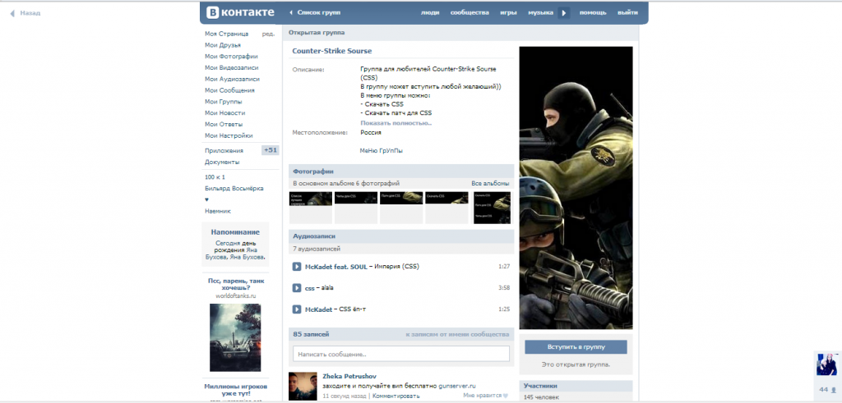Viewport: 842px width, 403px height.
Task: Play the 'css – alala' audio track
Action: click(297, 288)
